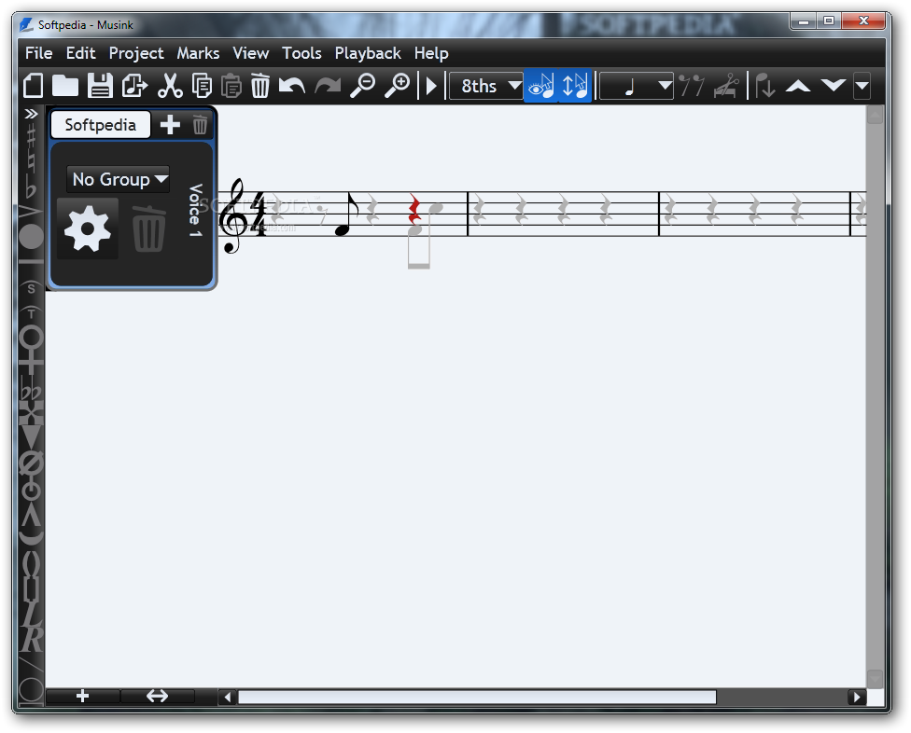Image resolution: width=911 pixels, height=733 pixels.
Task: Open the File menu
Action: [39, 53]
